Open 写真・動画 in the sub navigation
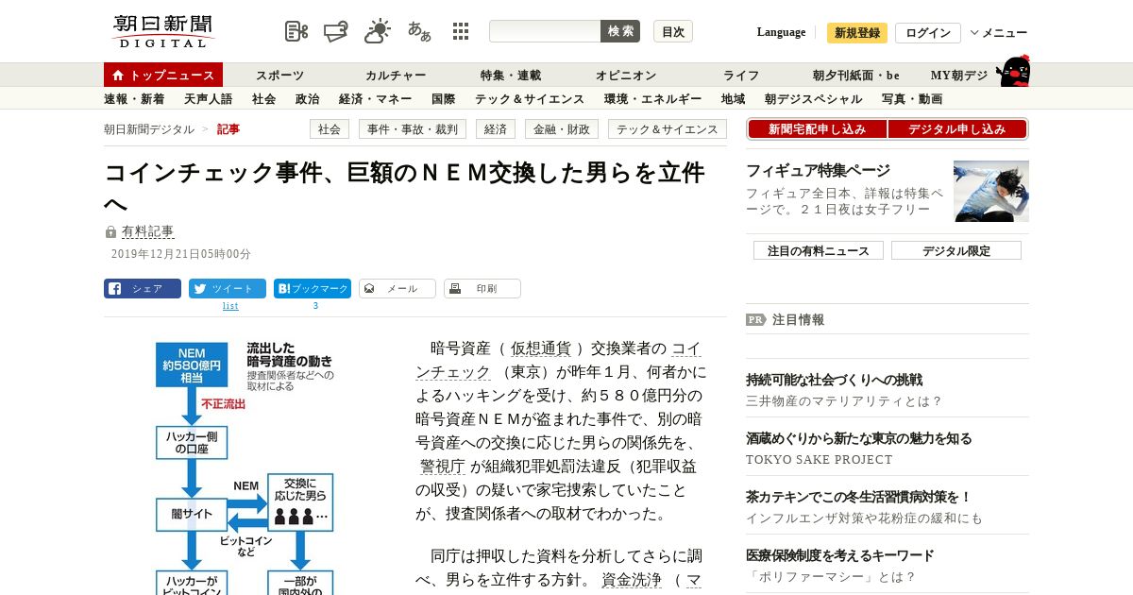This screenshot has width=1133, height=595. coord(912,99)
